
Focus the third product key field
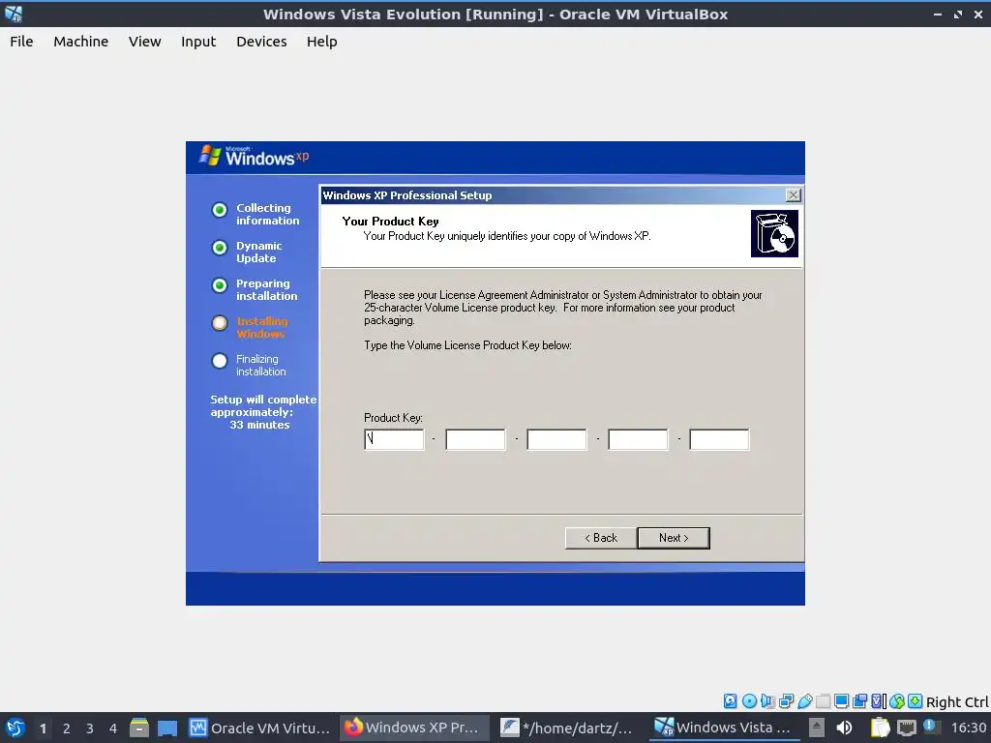click(556, 439)
